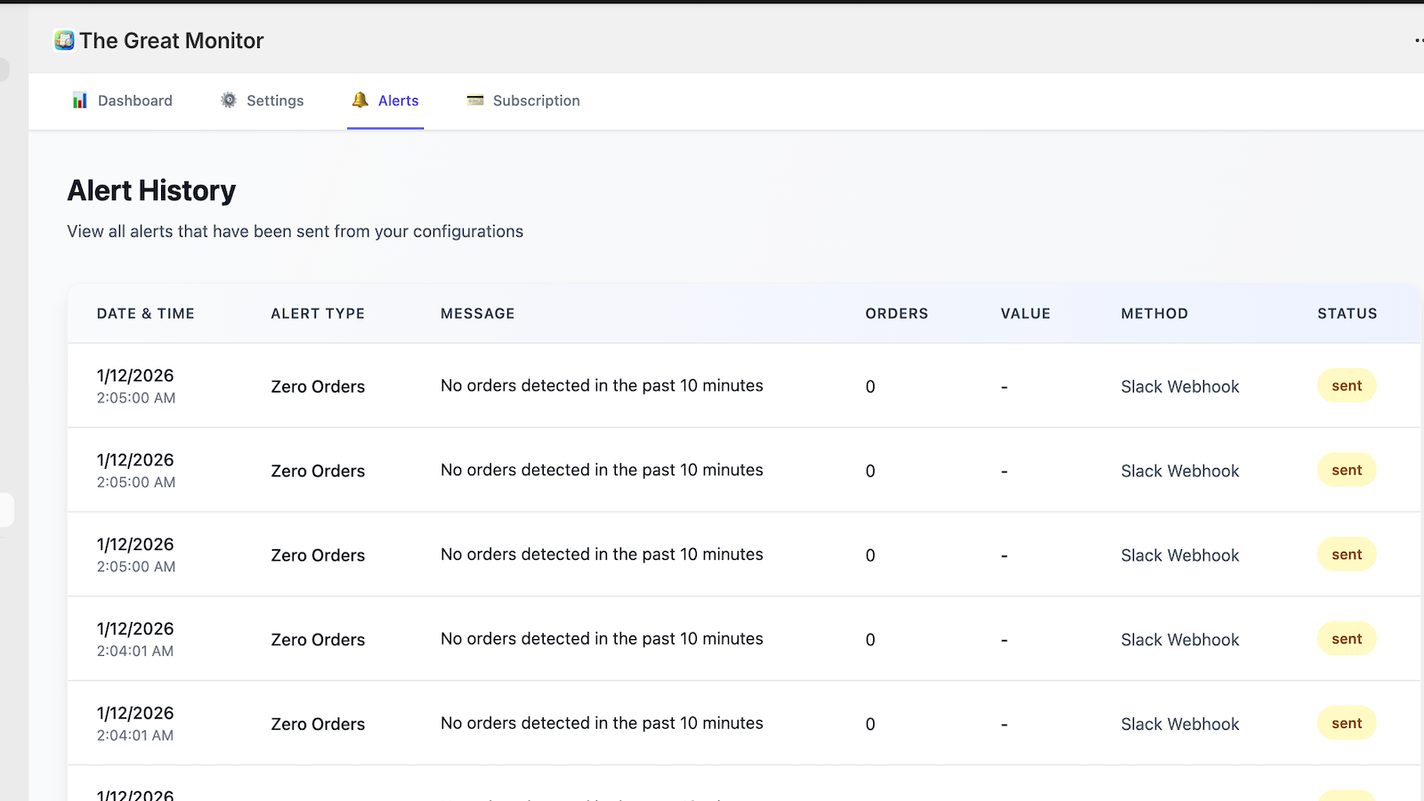Click the credit card icon beside Subscription
Screen dimensions: 1424x801
[474, 100]
